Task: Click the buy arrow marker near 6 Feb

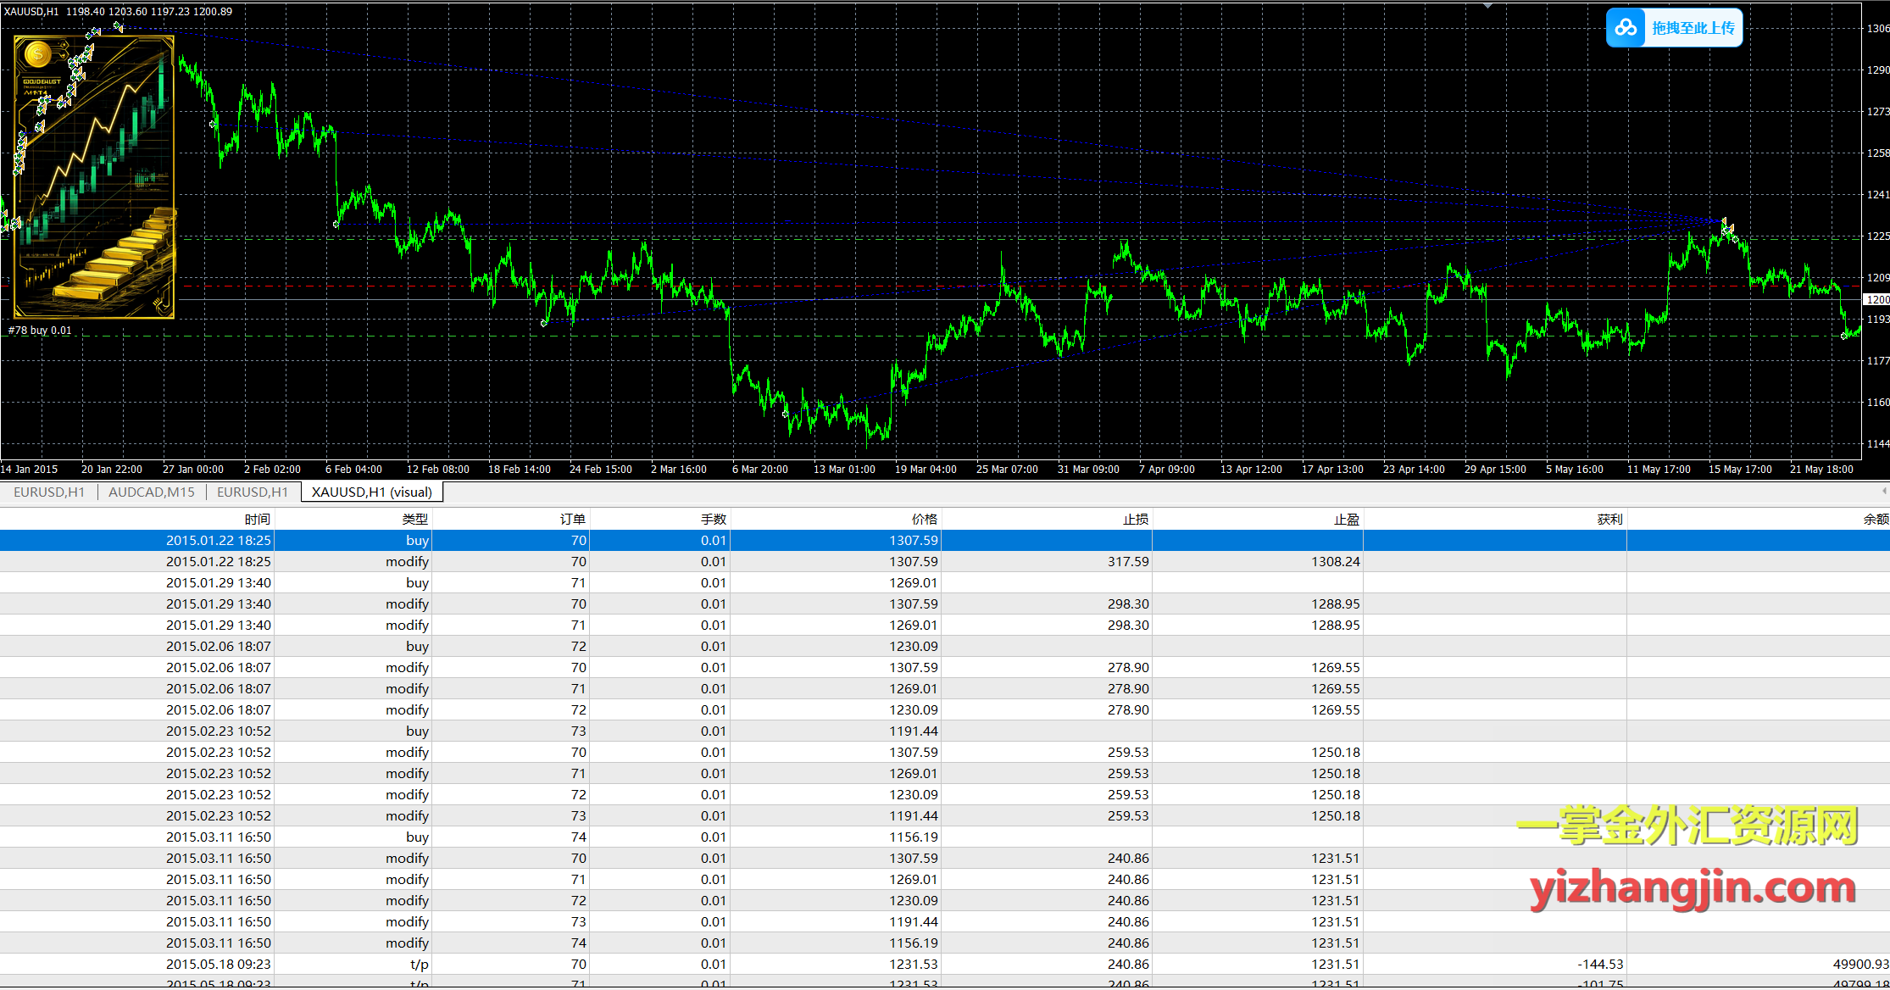Action: (336, 225)
